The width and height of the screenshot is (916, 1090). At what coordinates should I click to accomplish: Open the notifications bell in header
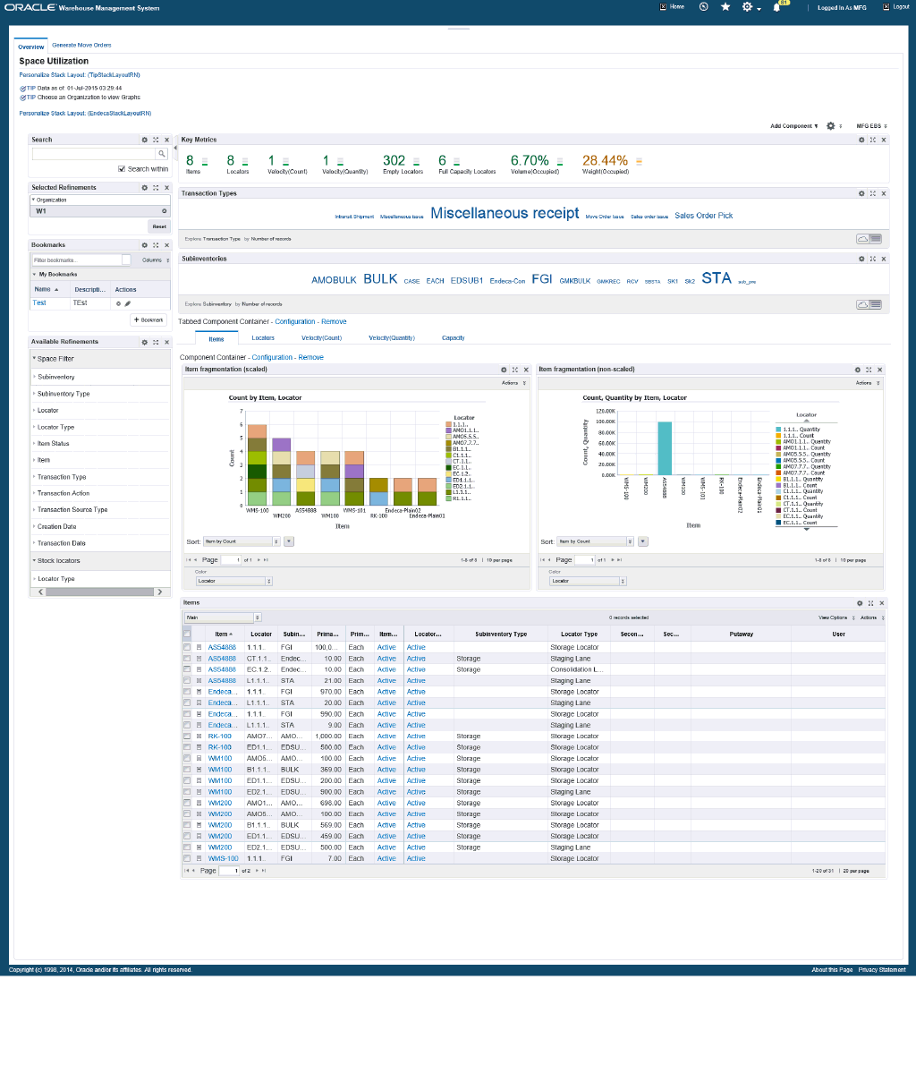(x=776, y=7)
